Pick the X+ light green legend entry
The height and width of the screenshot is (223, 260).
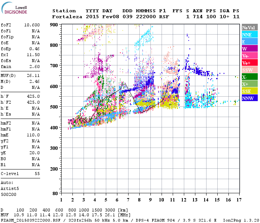(x=250, y=84)
